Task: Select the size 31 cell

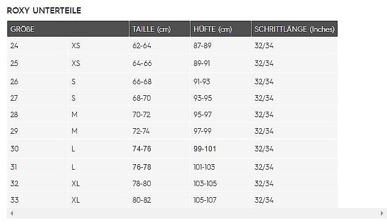Action: 37,167
